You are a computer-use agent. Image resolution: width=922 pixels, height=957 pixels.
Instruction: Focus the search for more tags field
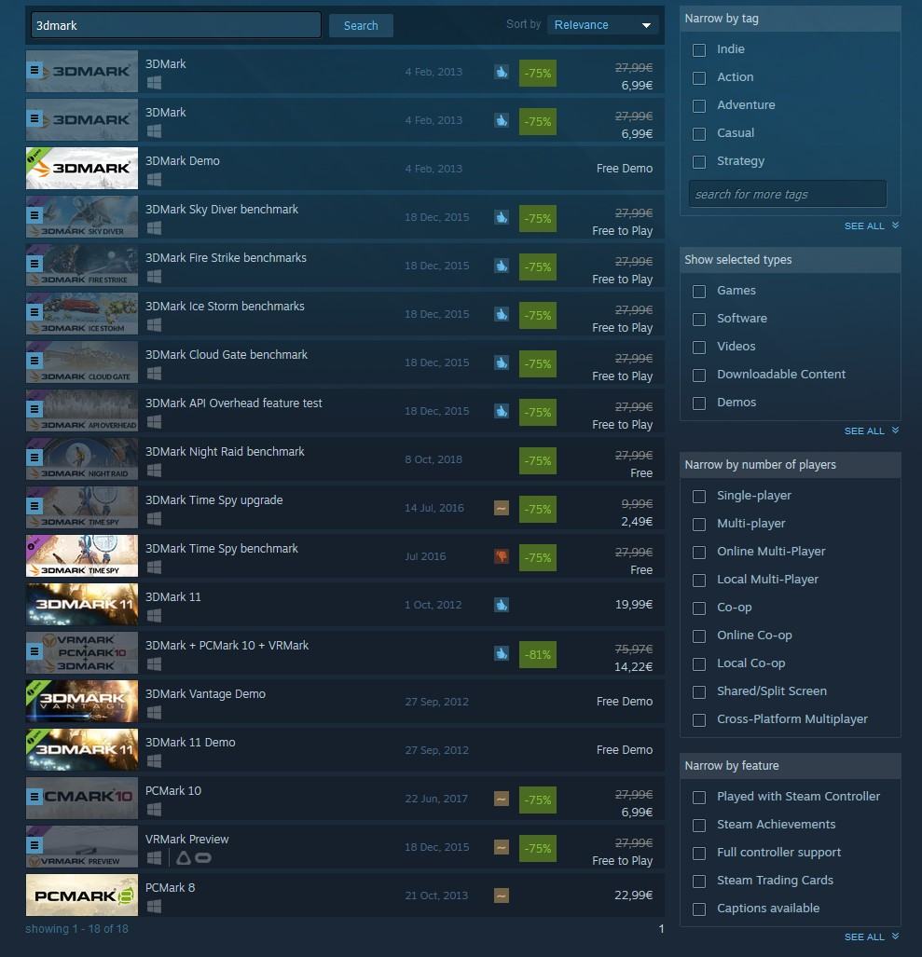pyautogui.click(x=788, y=194)
